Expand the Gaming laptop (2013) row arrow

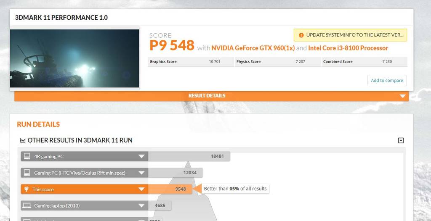[x=141, y=205]
